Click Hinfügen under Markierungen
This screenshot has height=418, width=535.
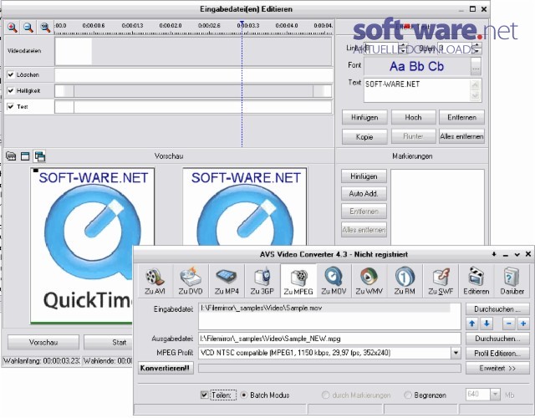[364, 176]
